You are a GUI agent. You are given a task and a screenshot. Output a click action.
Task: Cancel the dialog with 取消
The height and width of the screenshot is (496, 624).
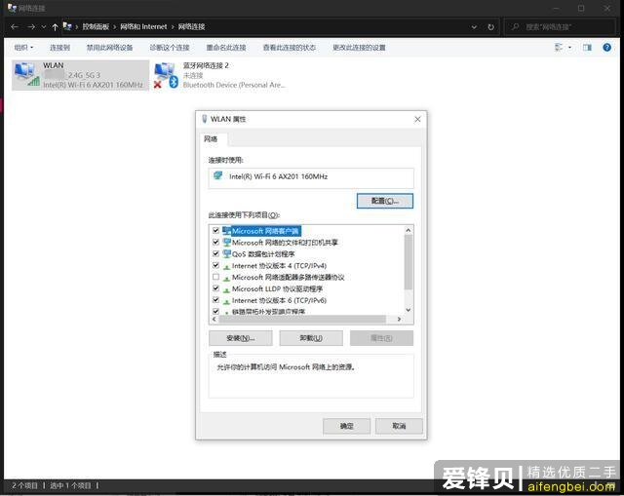pos(399,426)
